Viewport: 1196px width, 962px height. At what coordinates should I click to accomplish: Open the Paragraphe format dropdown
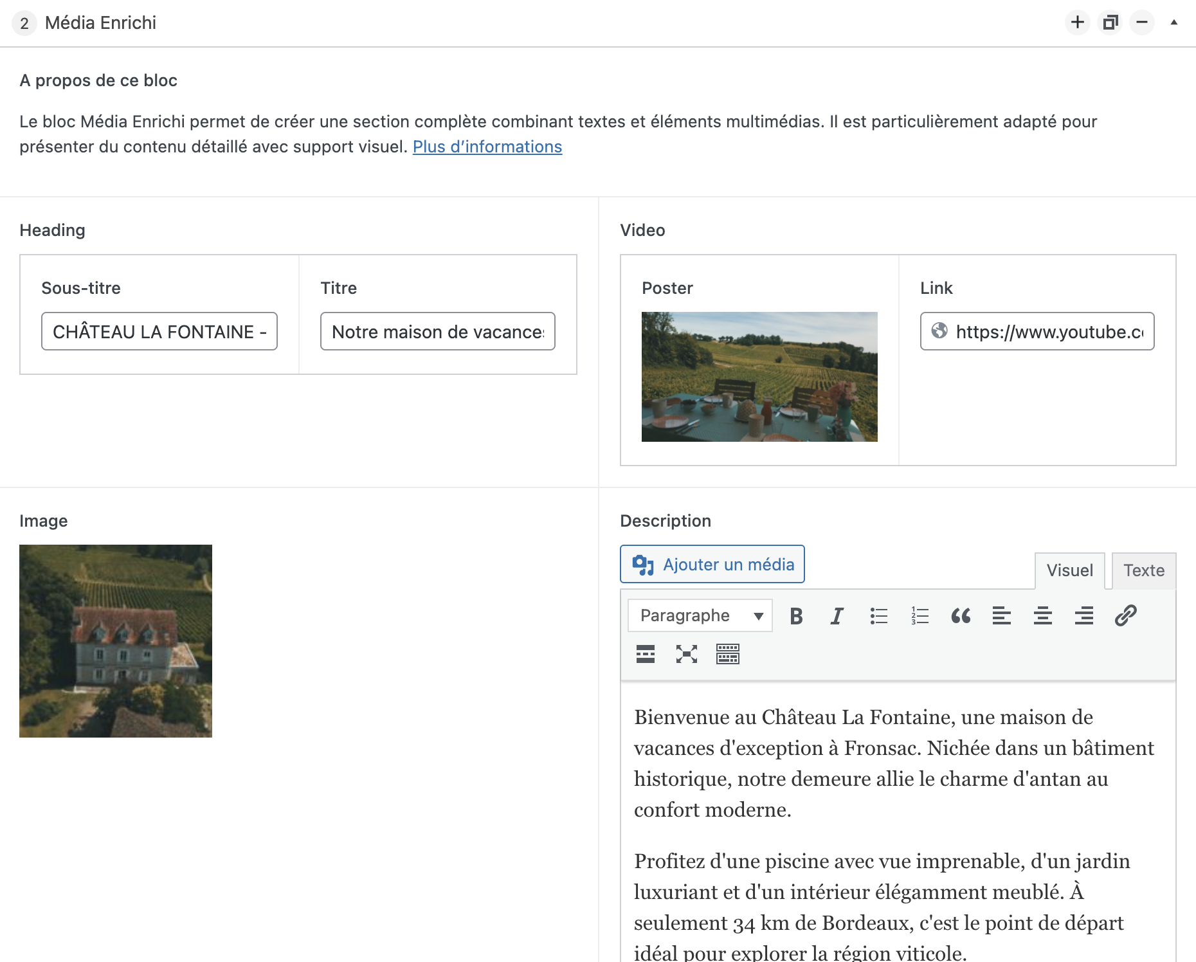pos(700,616)
